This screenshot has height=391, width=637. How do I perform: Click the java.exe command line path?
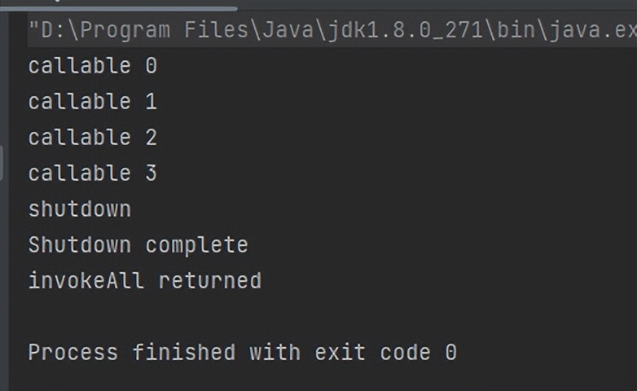326,31
